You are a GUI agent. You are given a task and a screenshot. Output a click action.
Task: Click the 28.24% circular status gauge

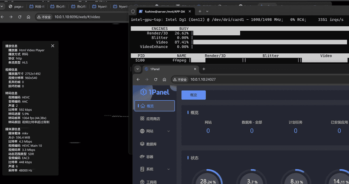[x=208, y=177]
